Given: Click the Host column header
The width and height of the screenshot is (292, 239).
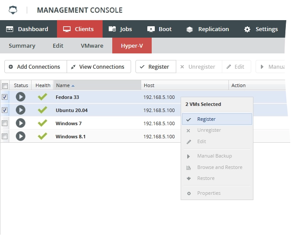Looking at the screenshot, I should point(185,85).
